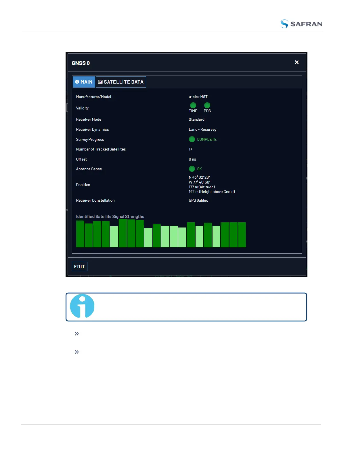Click the Antenna Sense OK indicator
352x455 pixels.
(192, 169)
